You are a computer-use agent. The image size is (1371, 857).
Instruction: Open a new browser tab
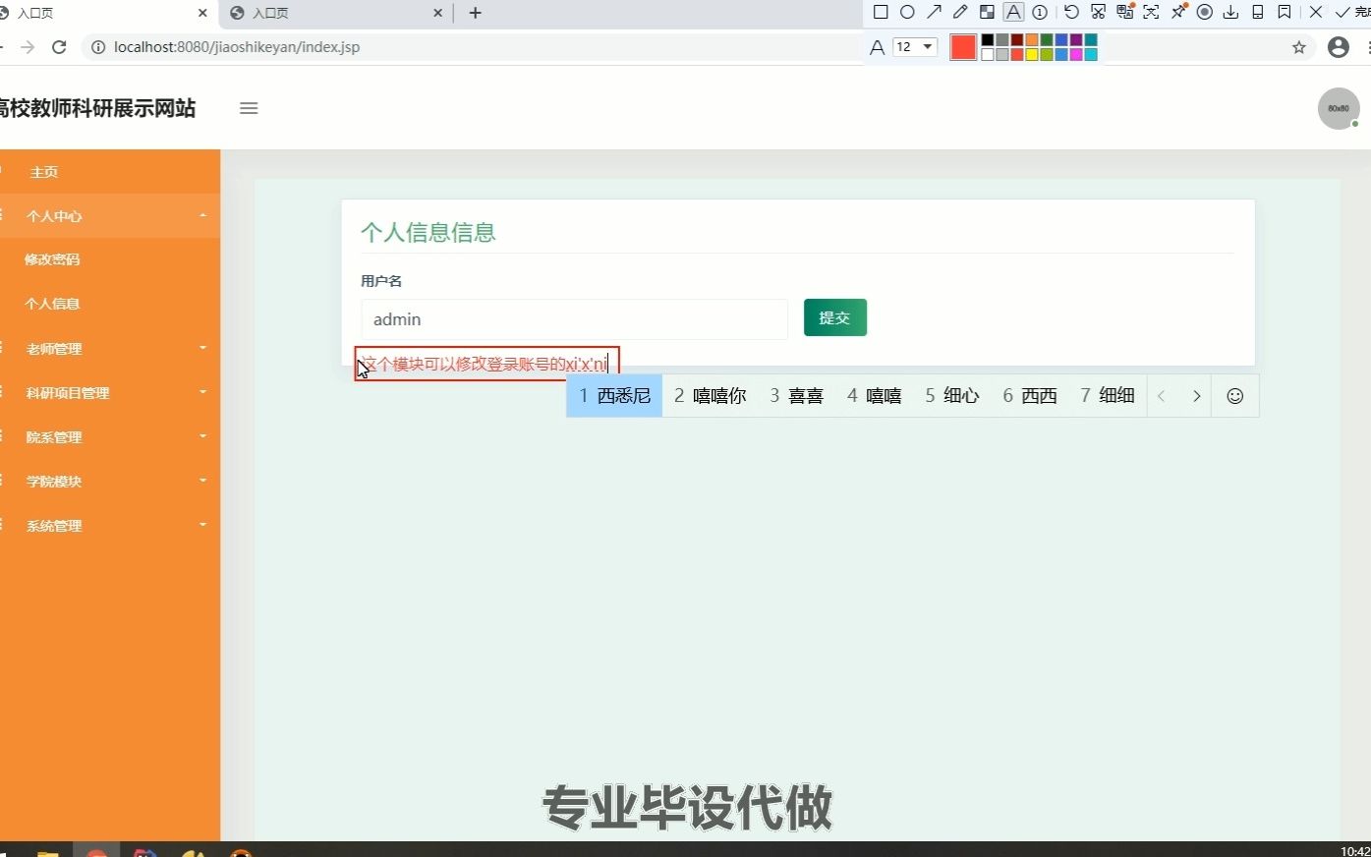point(476,13)
